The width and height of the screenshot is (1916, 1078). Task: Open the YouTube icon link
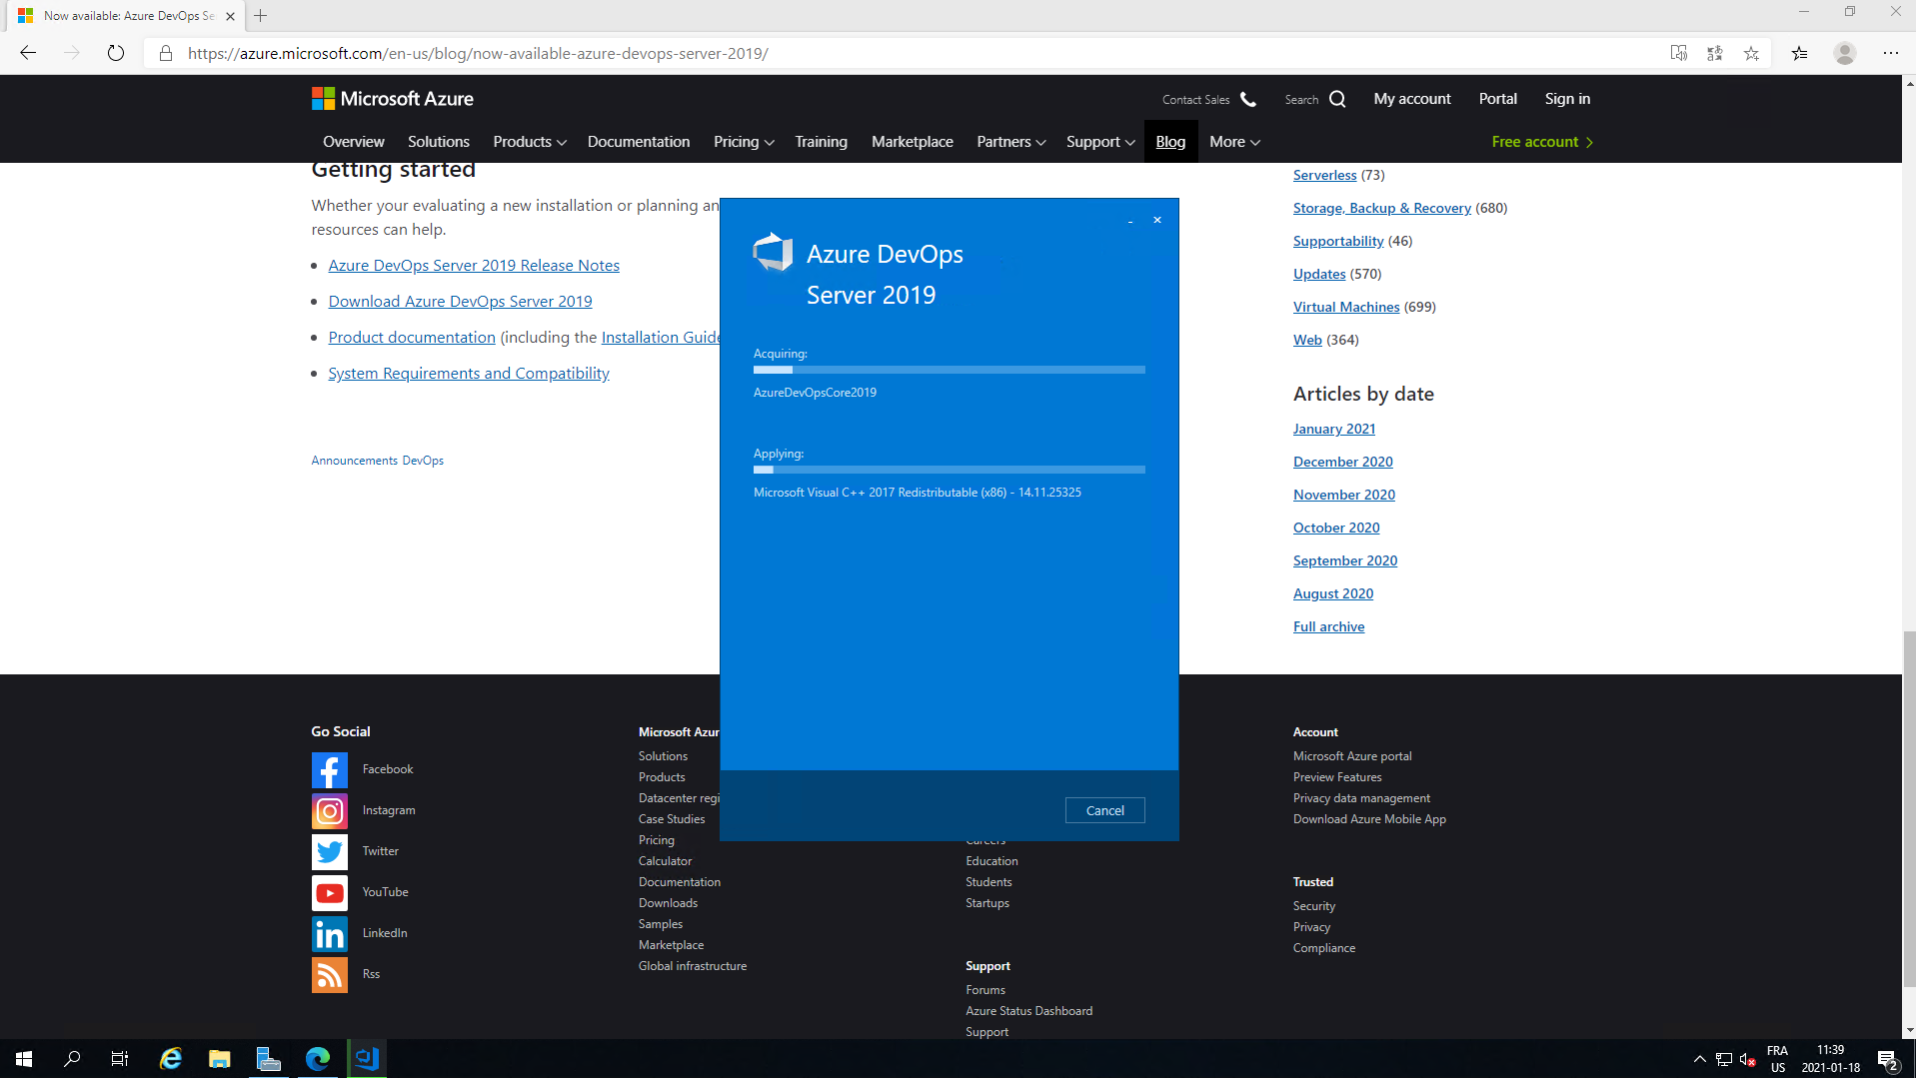[329, 892]
